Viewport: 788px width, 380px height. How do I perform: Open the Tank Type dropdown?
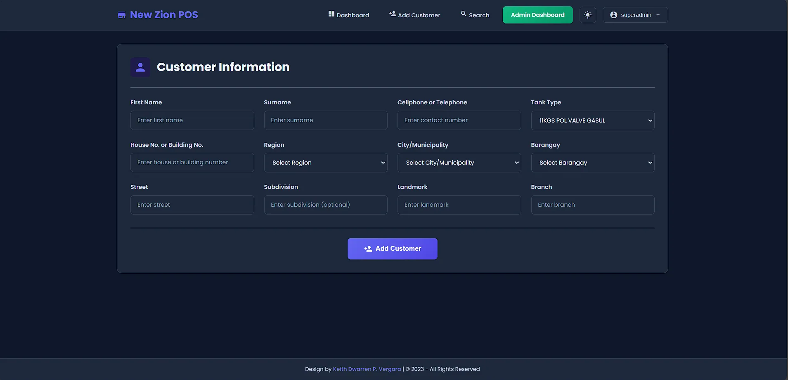point(593,120)
